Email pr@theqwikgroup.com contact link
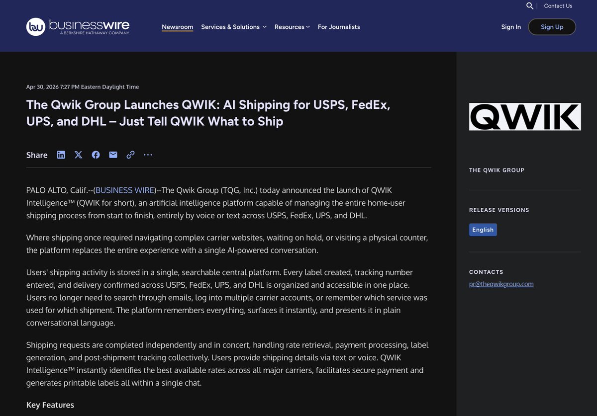597x416 pixels. coord(501,284)
